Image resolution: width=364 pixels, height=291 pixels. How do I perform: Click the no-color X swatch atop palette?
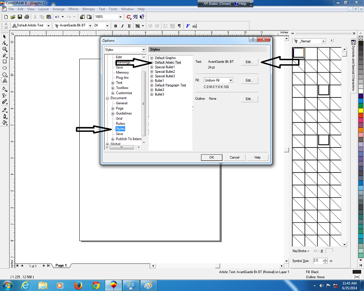tap(361, 38)
